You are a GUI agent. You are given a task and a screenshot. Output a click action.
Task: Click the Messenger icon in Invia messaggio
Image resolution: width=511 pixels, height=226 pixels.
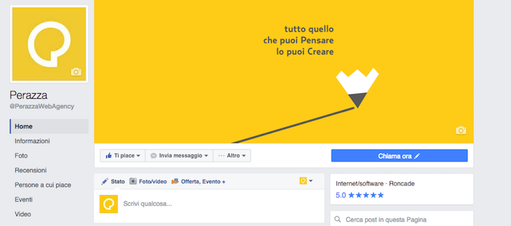[x=154, y=156]
